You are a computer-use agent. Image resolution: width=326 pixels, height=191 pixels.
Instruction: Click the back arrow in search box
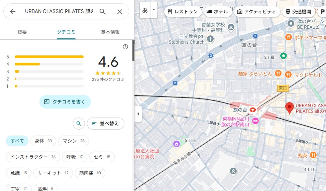tap(13, 12)
